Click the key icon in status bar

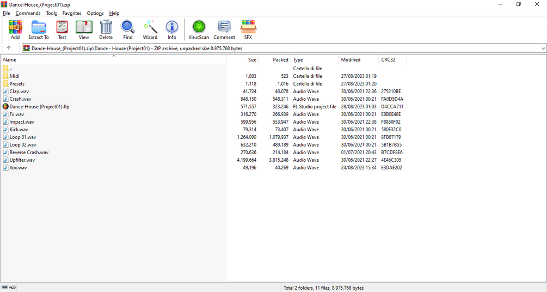13,288
